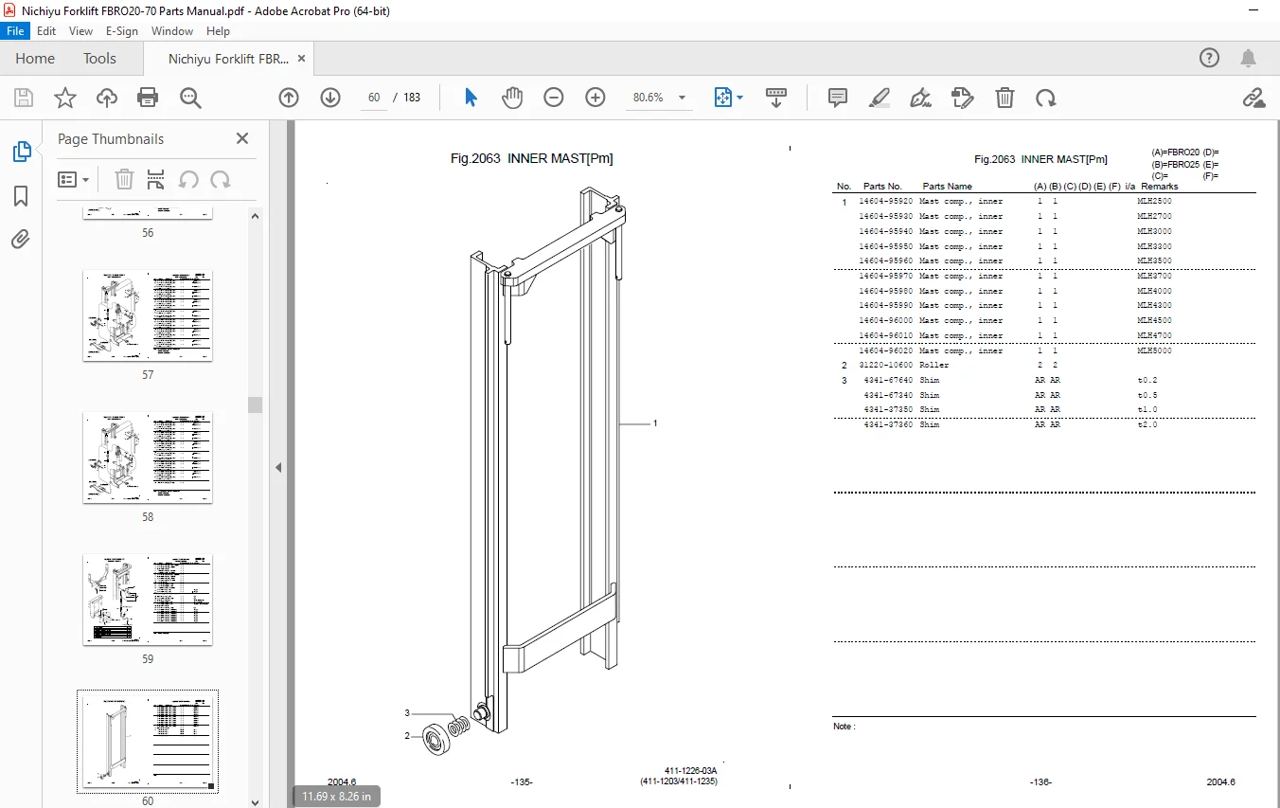Click the page number input field

click(374, 98)
